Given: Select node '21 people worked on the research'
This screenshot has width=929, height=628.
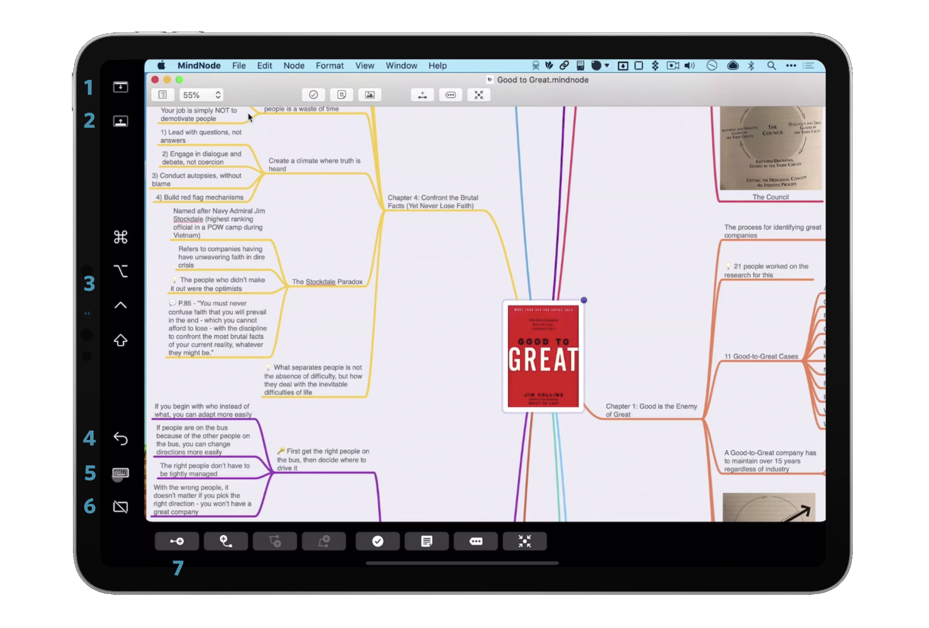Looking at the screenshot, I should [767, 270].
